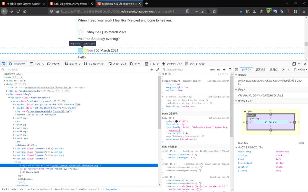Open Firefox downloads panel
This screenshot has width=308, height=192.
pyautogui.click(x=241, y=11)
